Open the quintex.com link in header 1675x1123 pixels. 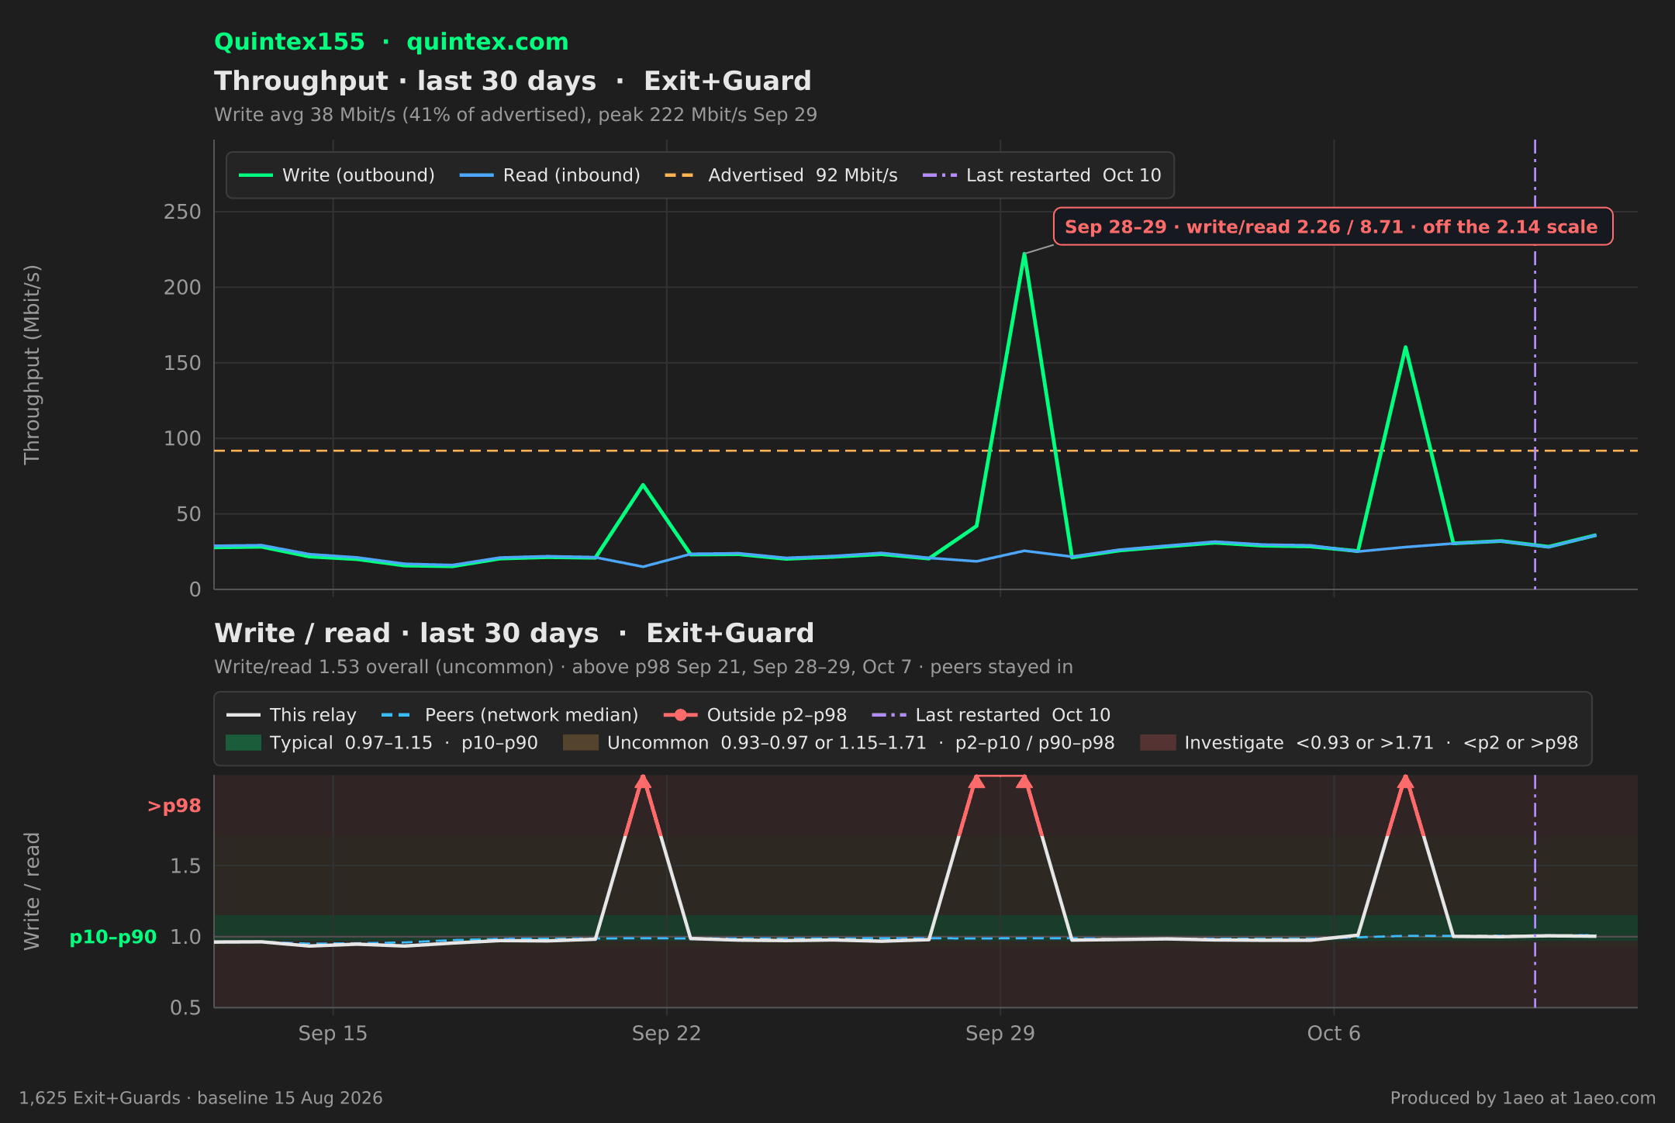(x=488, y=42)
